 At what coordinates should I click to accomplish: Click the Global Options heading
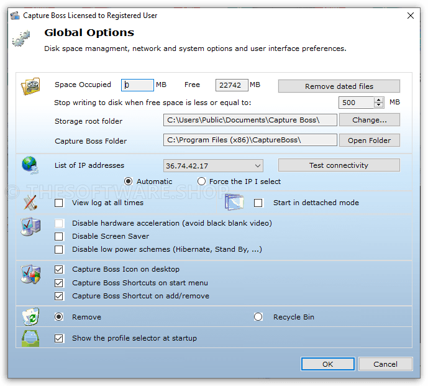[89, 32]
